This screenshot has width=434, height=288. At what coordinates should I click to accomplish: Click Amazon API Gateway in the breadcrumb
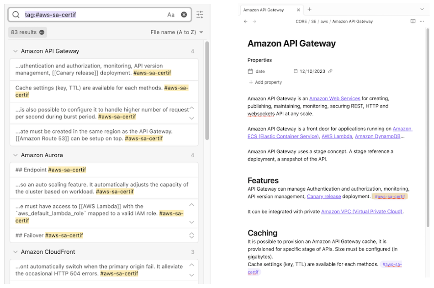(352, 21)
